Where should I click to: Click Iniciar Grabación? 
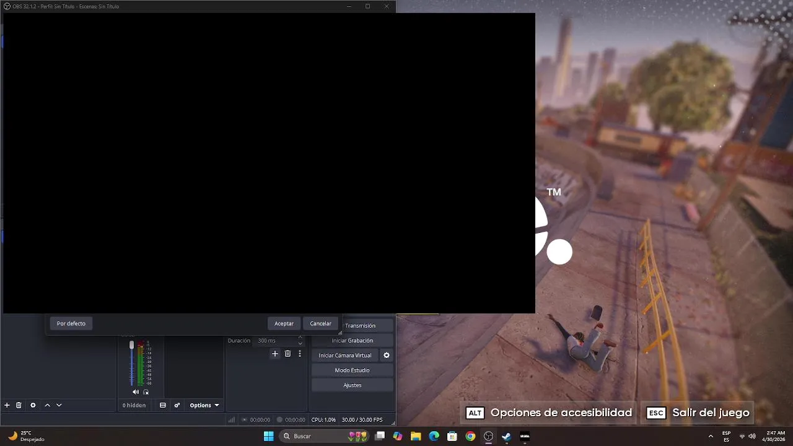(352, 341)
